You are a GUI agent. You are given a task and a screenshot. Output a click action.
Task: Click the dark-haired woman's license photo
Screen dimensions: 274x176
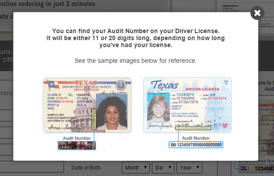(111, 111)
